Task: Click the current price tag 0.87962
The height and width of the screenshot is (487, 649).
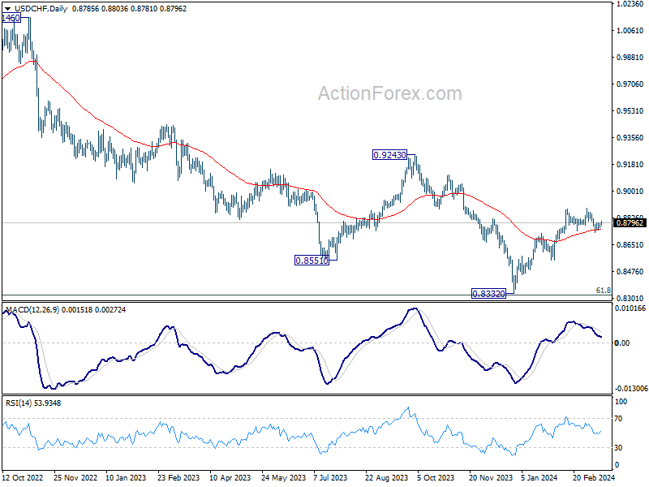Action: click(630, 222)
